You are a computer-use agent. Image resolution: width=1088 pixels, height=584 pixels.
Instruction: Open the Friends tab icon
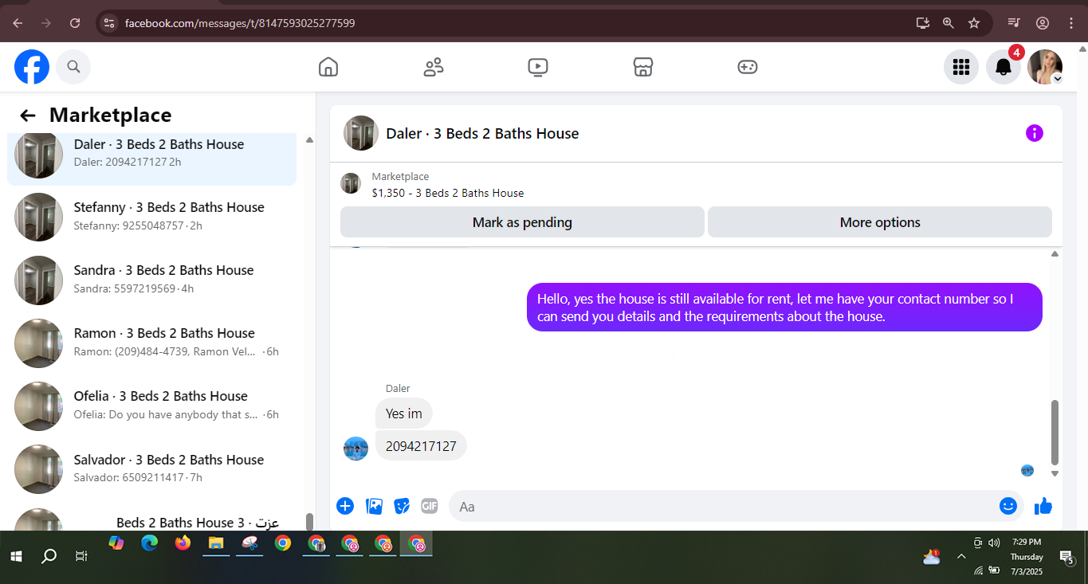coord(434,67)
